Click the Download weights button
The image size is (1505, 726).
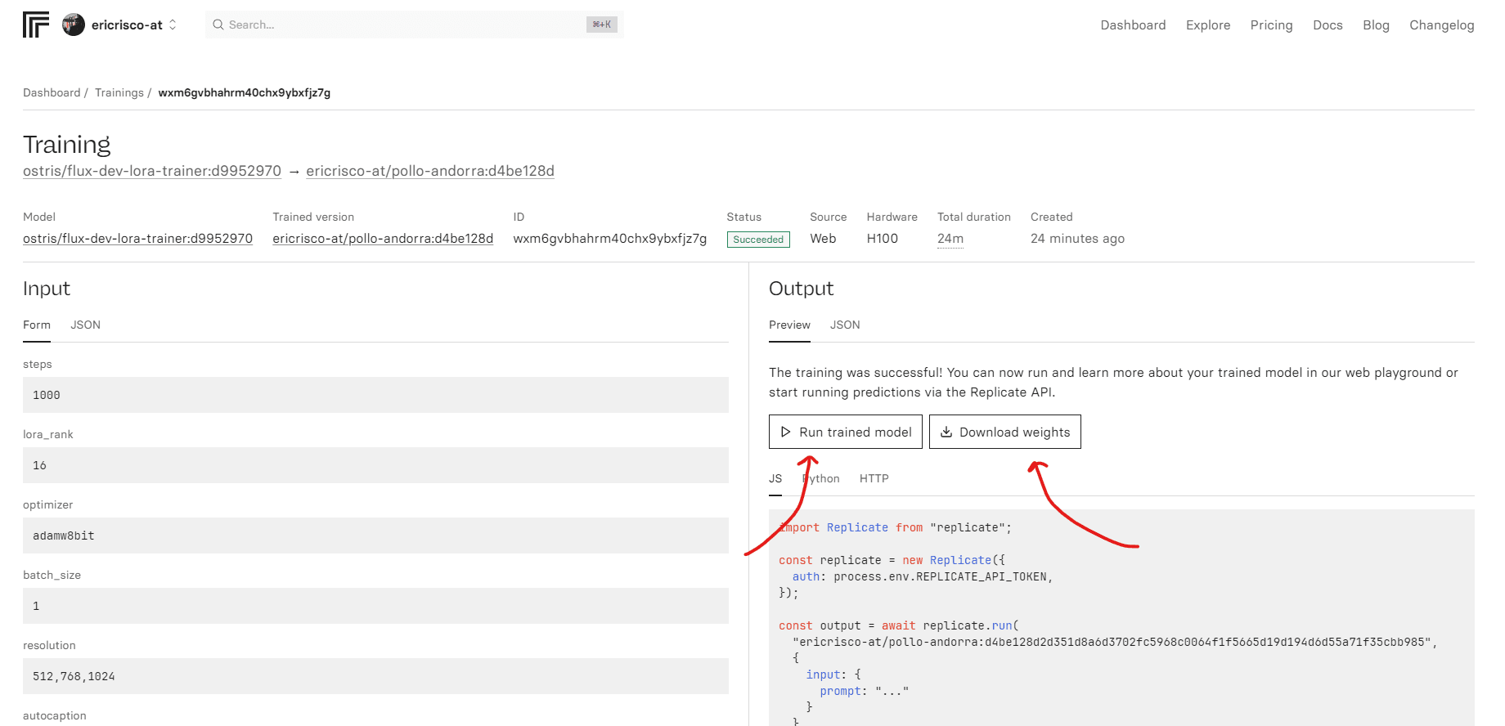click(x=1005, y=432)
